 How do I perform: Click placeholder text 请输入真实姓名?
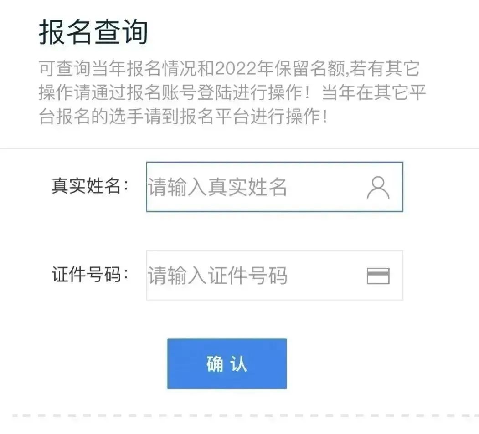[x=217, y=187]
